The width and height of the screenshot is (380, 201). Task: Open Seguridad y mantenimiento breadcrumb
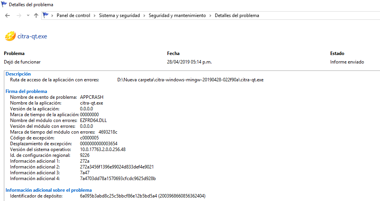click(x=177, y=15)
